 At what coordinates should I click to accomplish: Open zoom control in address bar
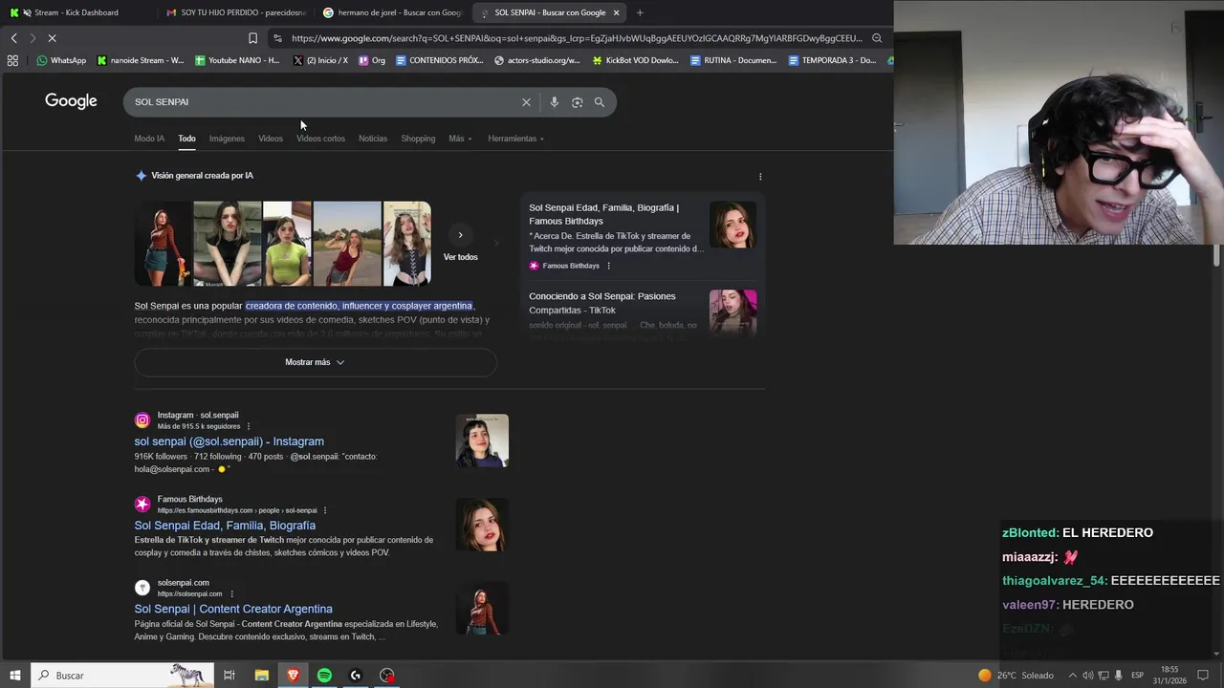pyautogui.click(x=877, y=38)
